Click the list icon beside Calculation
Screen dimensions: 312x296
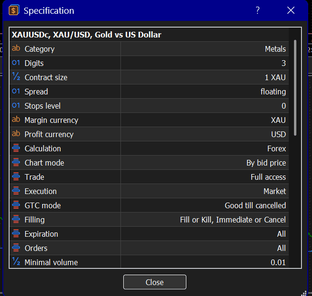(16, 148)
